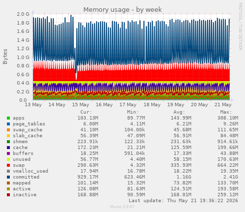Click the indigo cache legend swatch

coord(8,148)
